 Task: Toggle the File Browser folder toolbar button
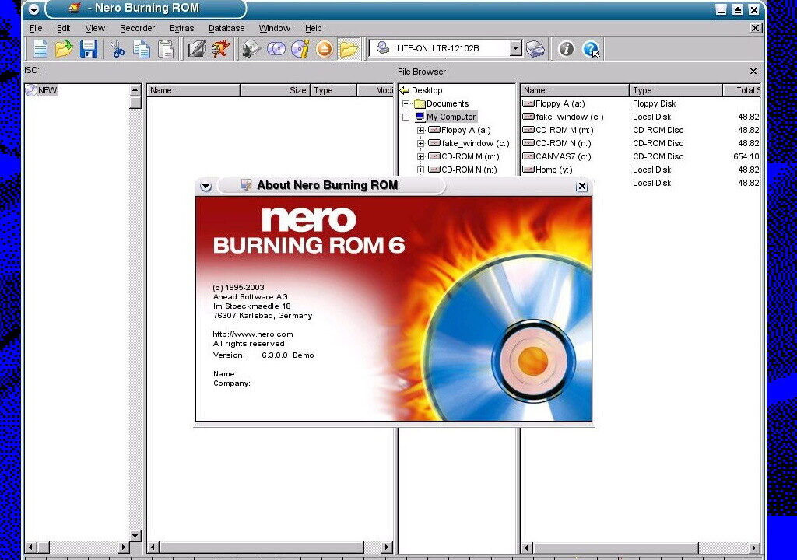pos(349,49)
